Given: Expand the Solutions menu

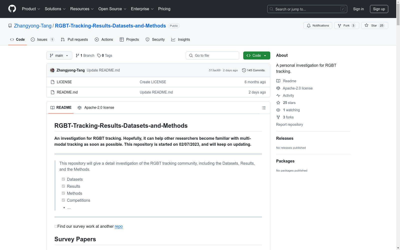Looking at the screenshot, I should (x=55, y=9).
